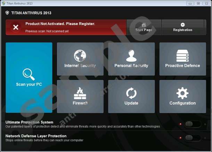Open the Firewall brick wall icon
Viewport: 212px width, 152px height.
pyautogui.click(x=80, y=93)
